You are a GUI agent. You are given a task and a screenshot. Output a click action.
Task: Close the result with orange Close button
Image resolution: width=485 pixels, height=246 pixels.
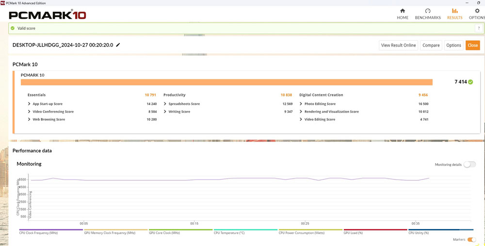[x=472, y=45]
